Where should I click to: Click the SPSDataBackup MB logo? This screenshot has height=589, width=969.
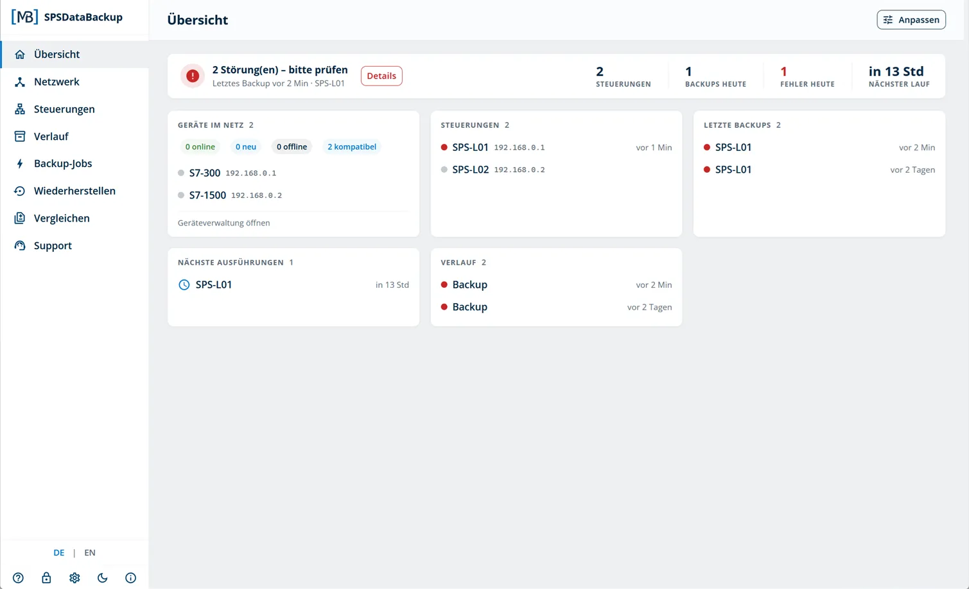pyautogui.click(x=25, y=17)
